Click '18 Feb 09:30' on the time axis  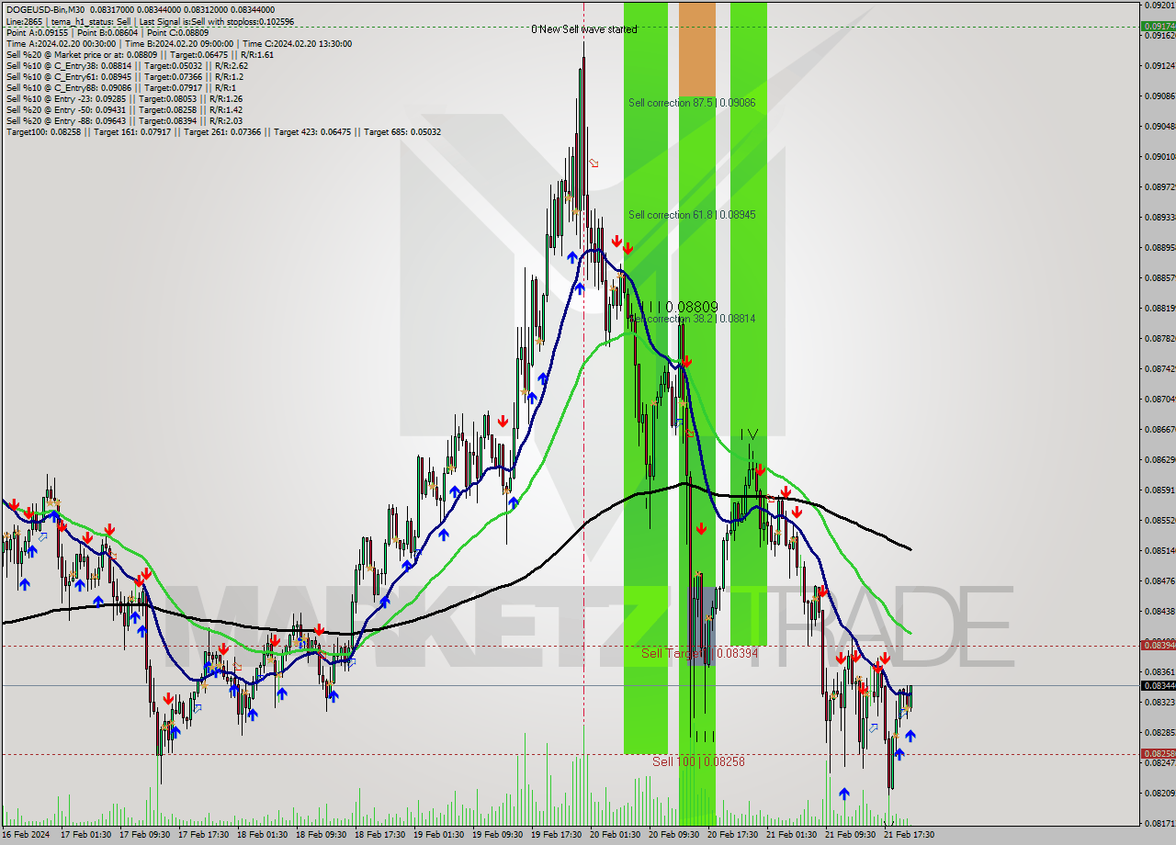(x=321, y=835)
